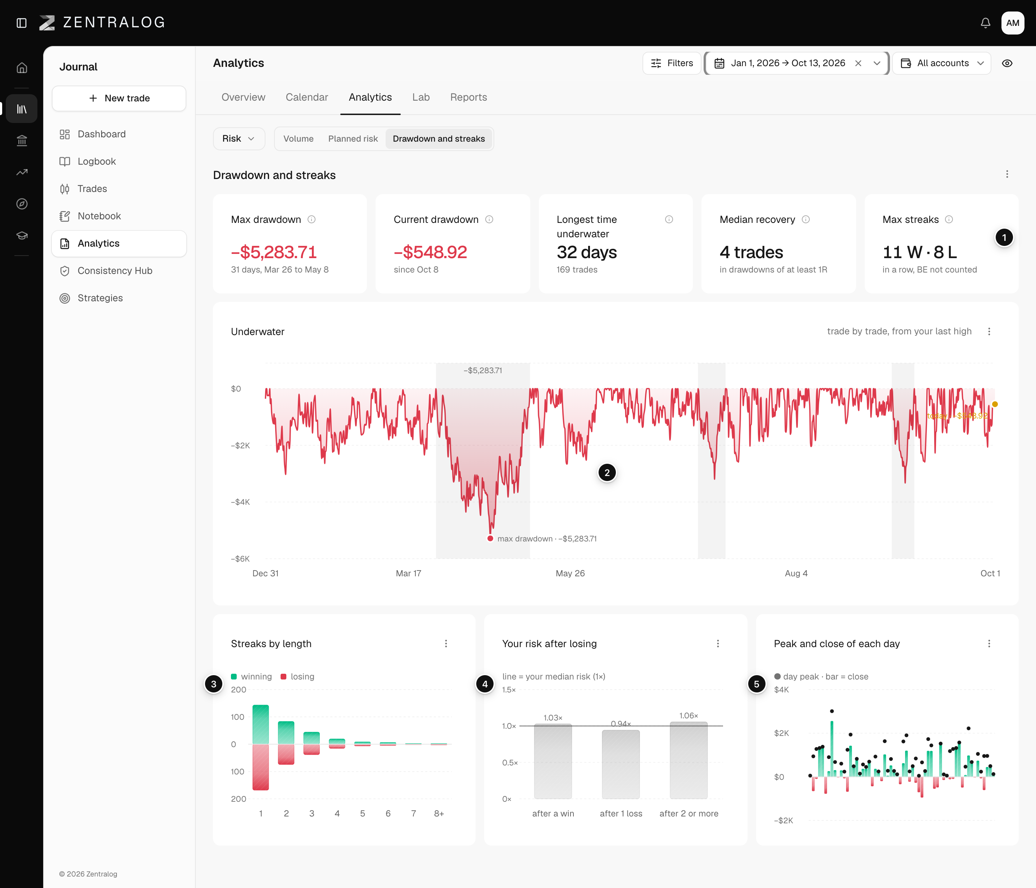
Task: Click Current drawdown info icon
Action: pos(489,219)
